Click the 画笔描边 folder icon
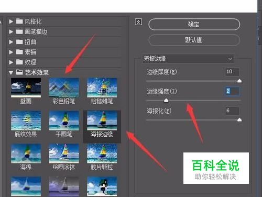 click(x=19, y=31)
